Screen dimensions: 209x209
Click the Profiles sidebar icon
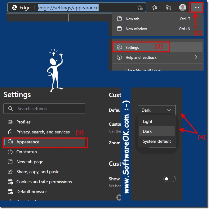coord(10,122)
